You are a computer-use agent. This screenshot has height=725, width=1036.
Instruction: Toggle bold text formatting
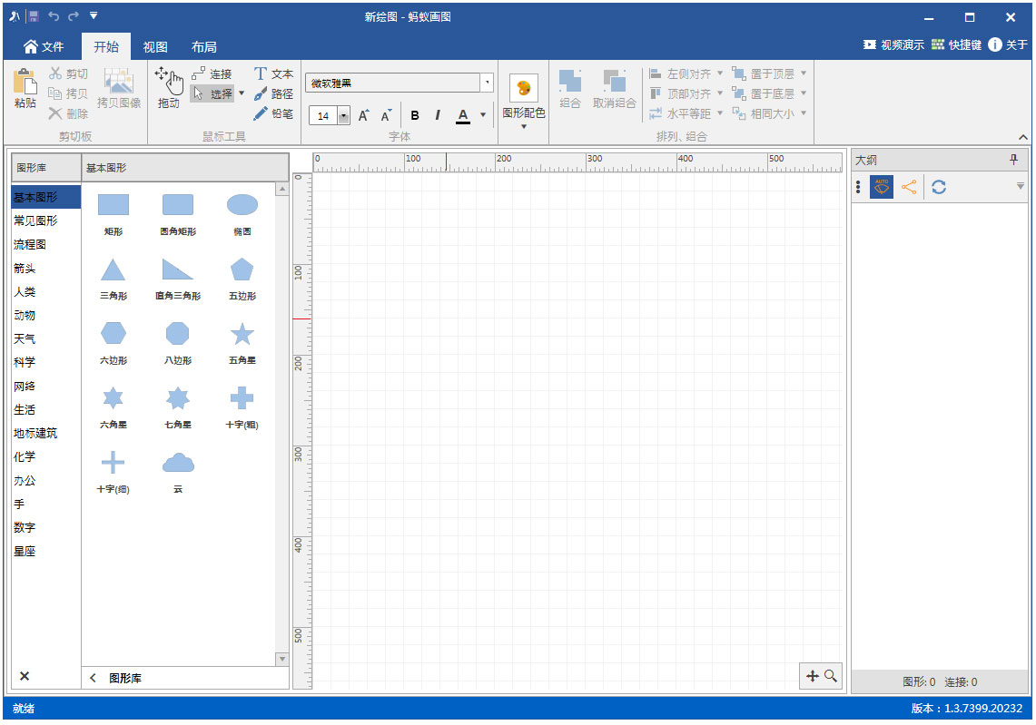(x=415, y=115)
